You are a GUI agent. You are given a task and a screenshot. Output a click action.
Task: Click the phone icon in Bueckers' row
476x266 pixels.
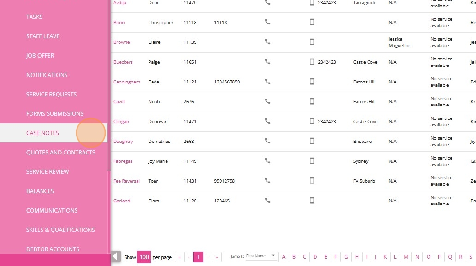click(x=268, y=62)
